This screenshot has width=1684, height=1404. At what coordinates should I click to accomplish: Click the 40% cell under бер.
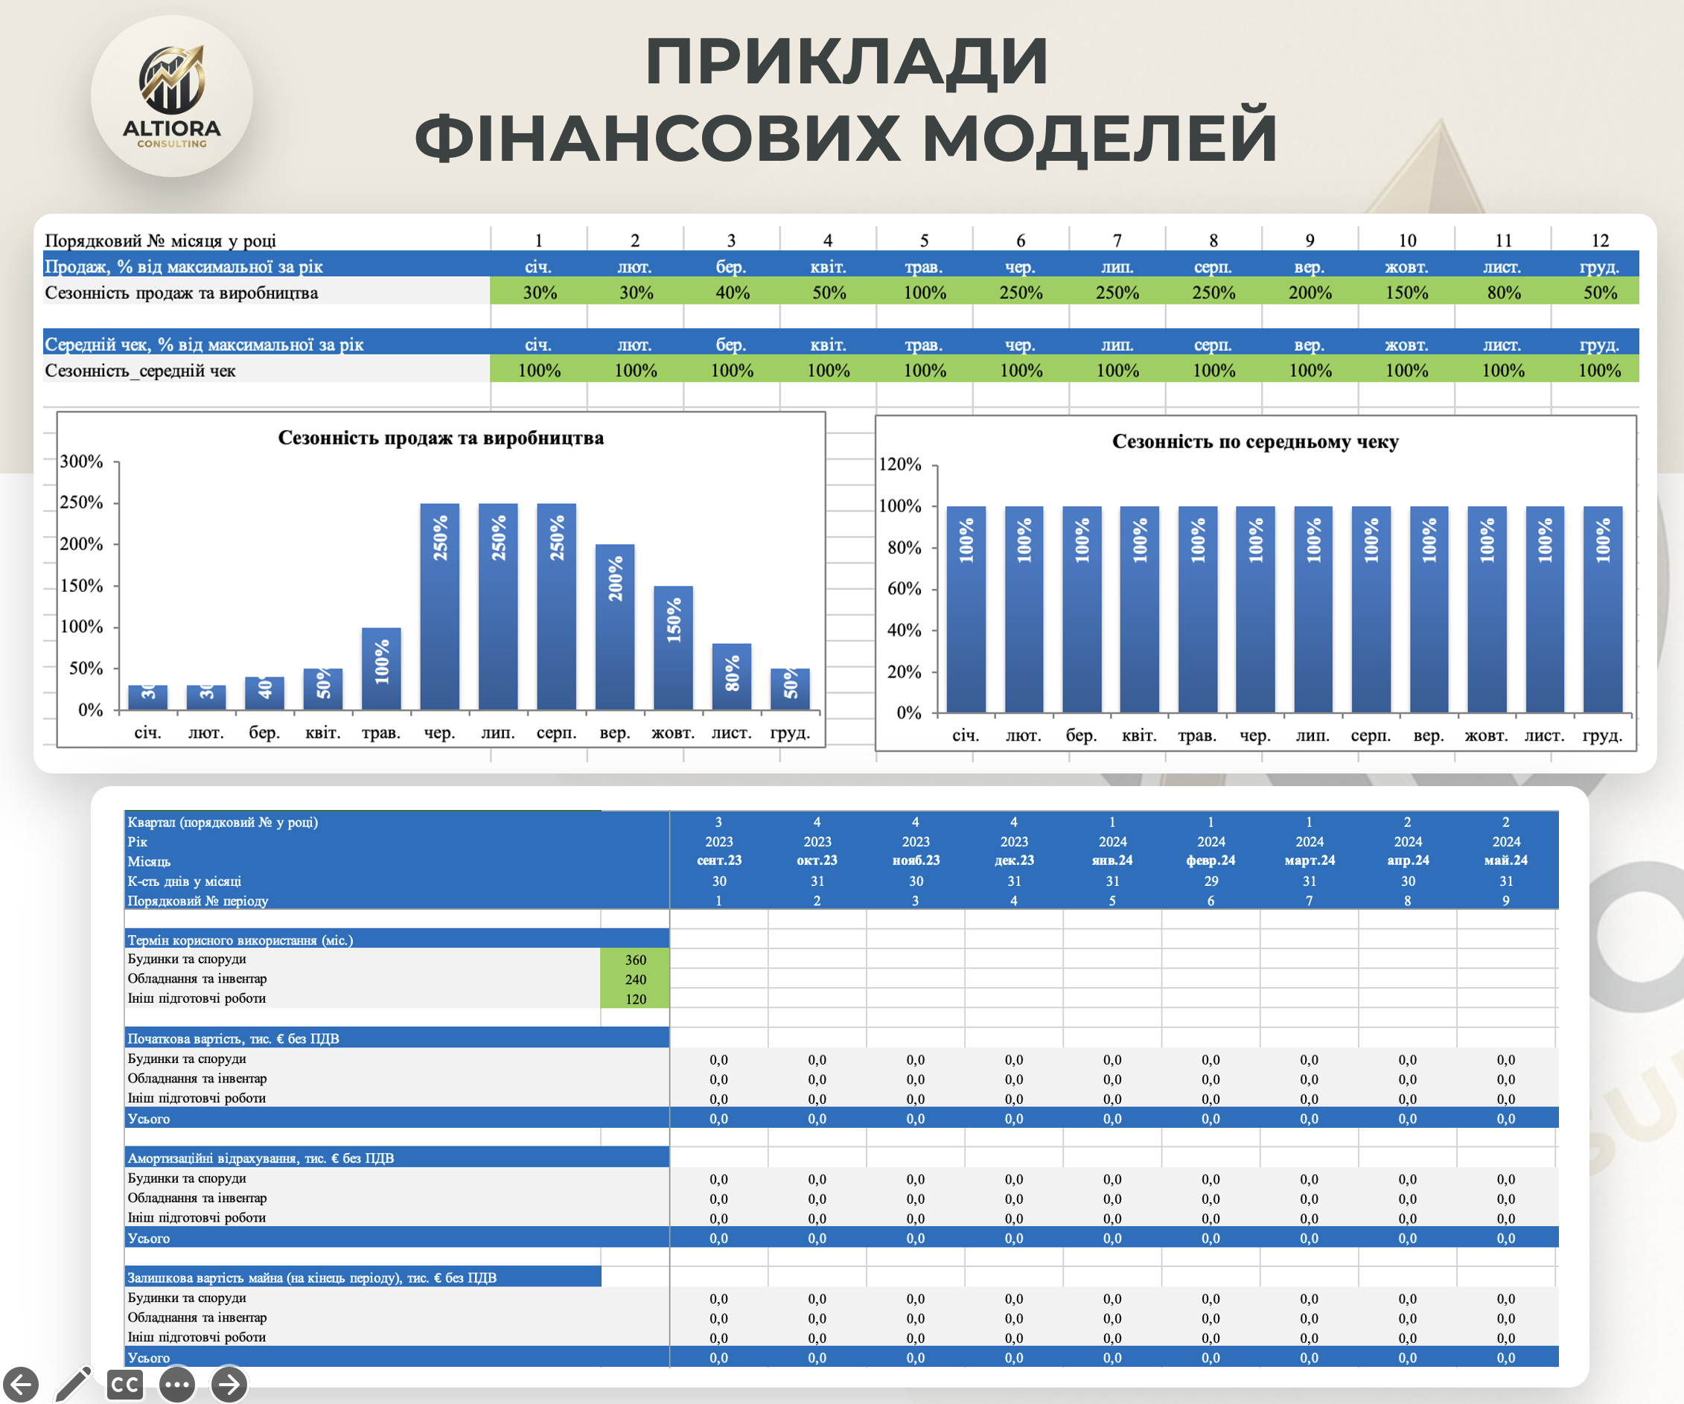[732, 293]
